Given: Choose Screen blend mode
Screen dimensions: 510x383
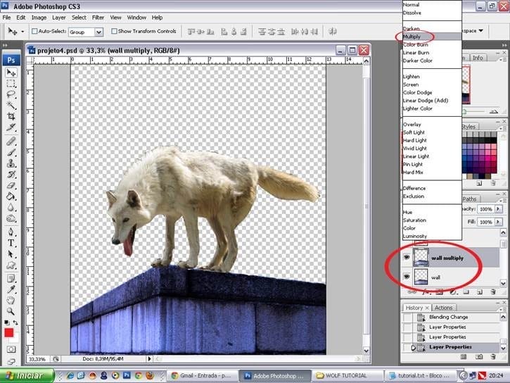Looking at the screenshot, I should (x=432, y=84).
